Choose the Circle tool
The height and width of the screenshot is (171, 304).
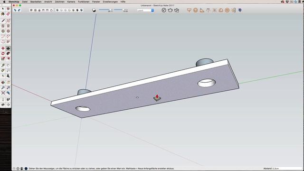pos(3,31)
